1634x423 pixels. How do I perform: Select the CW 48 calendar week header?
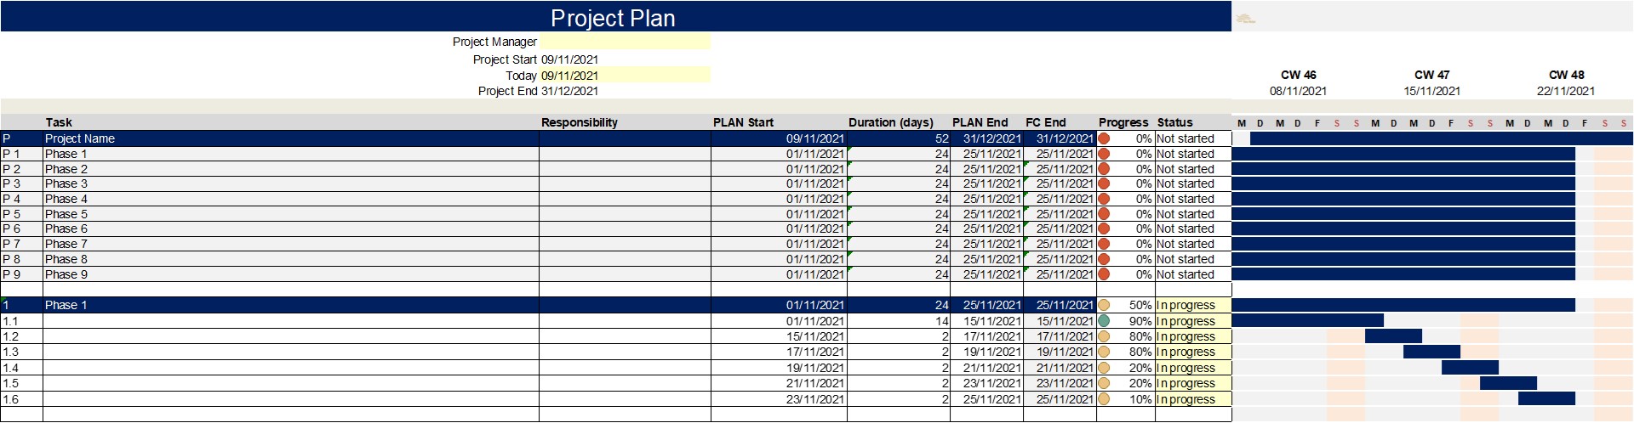click(1566, 75)
